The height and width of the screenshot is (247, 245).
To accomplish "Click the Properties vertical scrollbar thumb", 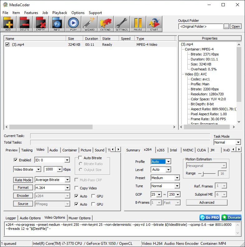I will click(239, 74).
